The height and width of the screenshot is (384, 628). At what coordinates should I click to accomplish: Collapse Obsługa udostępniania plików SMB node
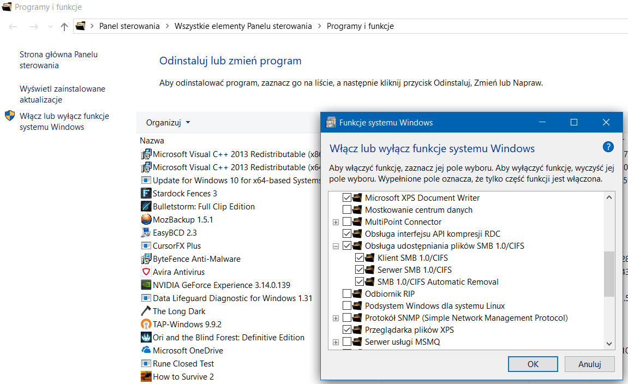[336, 246]
